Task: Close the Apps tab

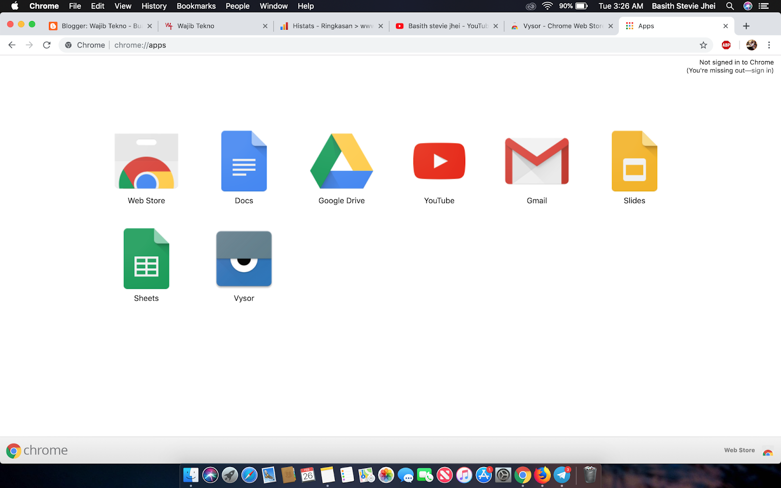Action: pos(726,26)
